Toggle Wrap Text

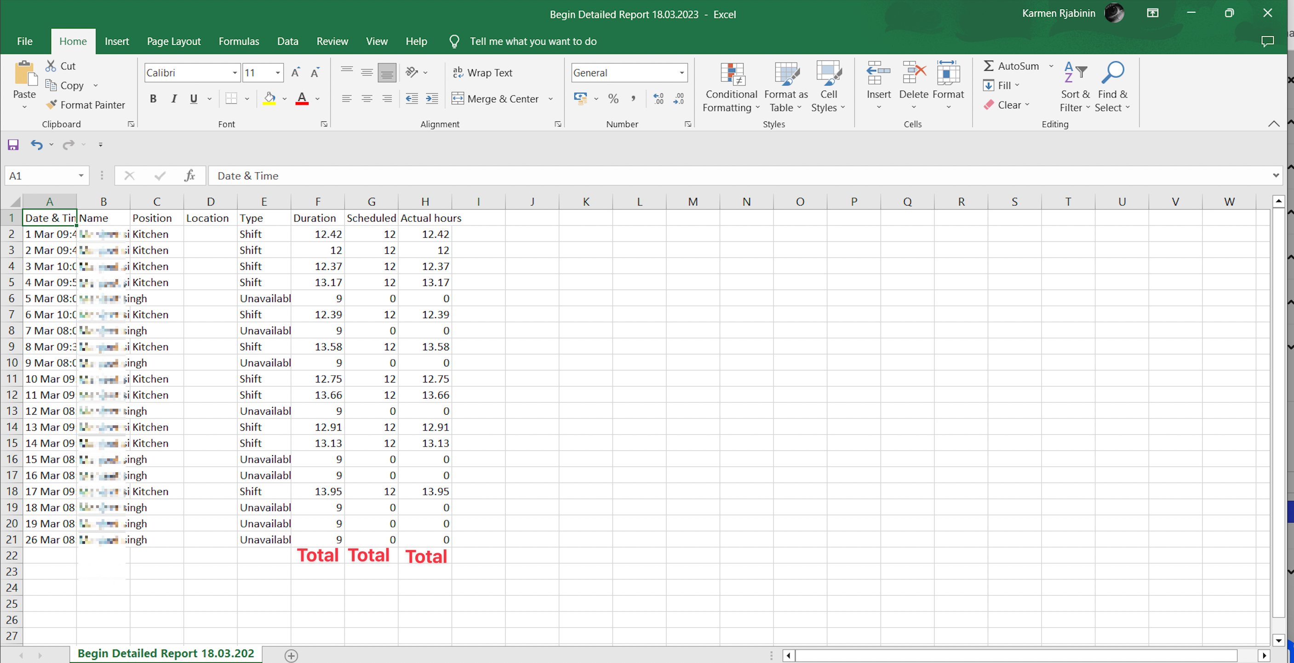tap(482, 73)
